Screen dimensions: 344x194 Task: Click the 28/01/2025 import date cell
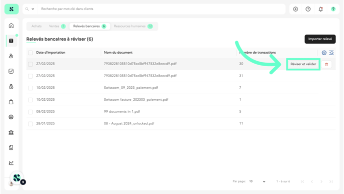[45, 123]
